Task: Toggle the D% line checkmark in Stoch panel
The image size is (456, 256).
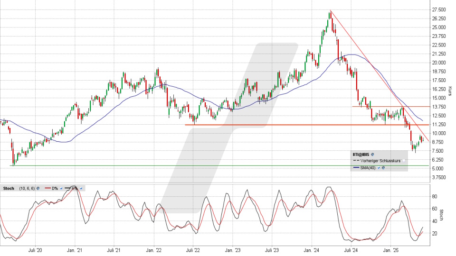Action: pos(61,188)
